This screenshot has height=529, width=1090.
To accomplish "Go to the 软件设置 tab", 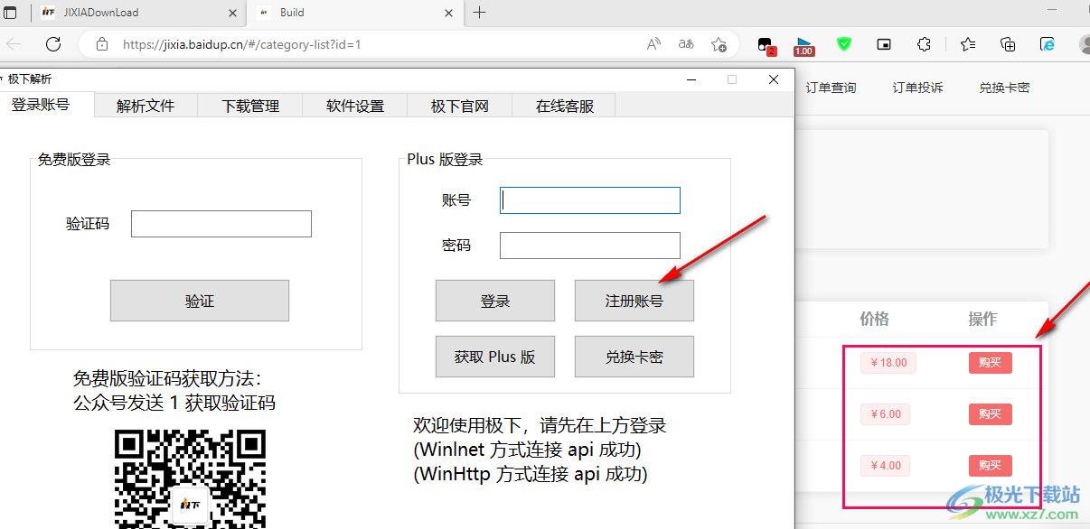I will click(x=355, y=106).
